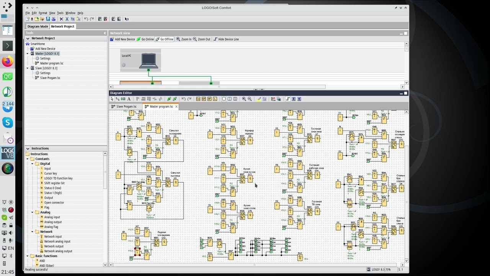
Task: Click the Local PC device in Network view
Action: tap(140, 60)
